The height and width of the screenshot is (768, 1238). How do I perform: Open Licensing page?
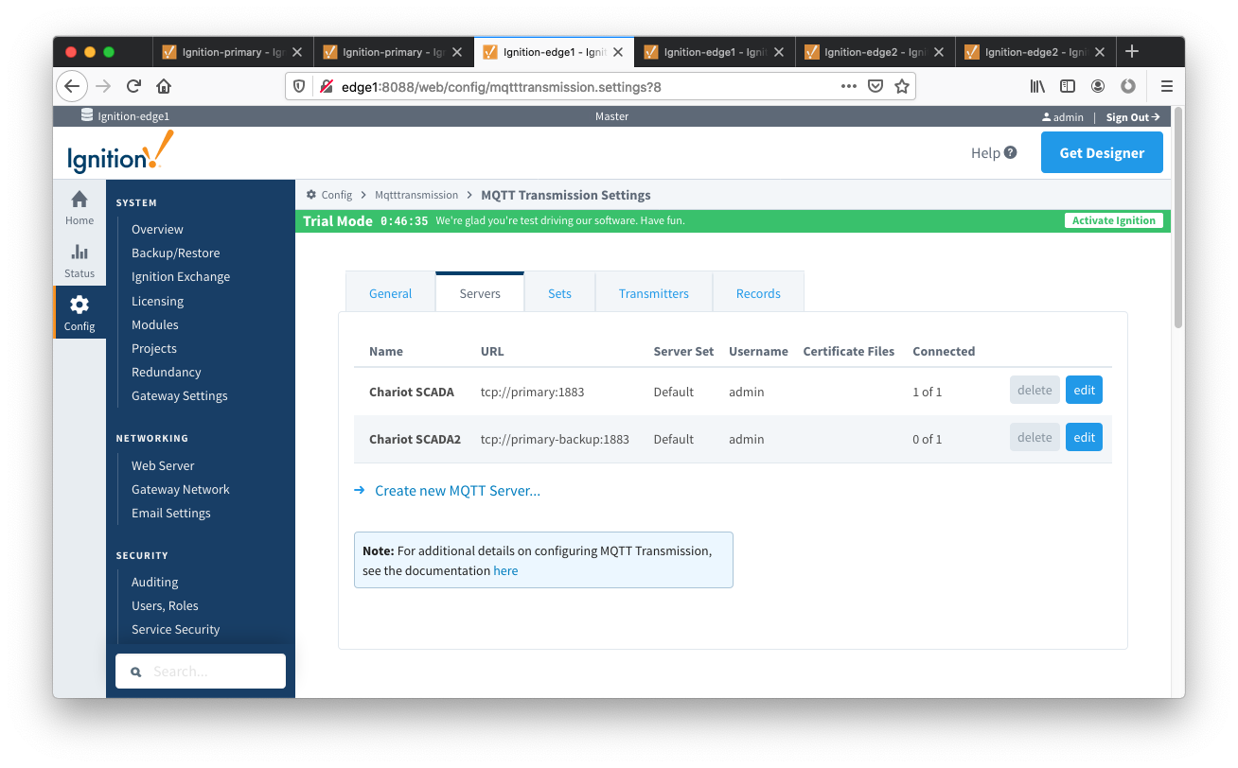[x=157, y=301]
